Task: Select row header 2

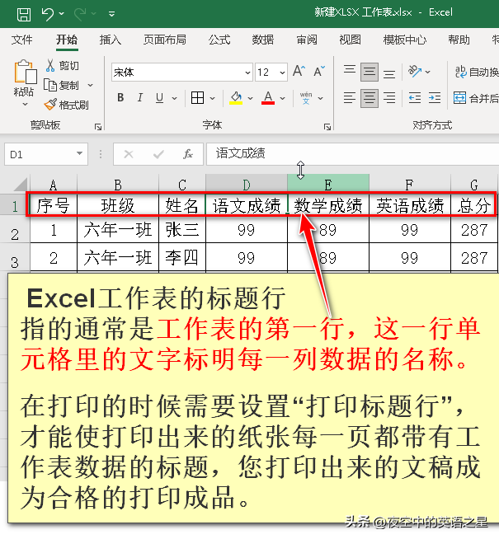Action: pyautogui.click(x=15, y=230)
